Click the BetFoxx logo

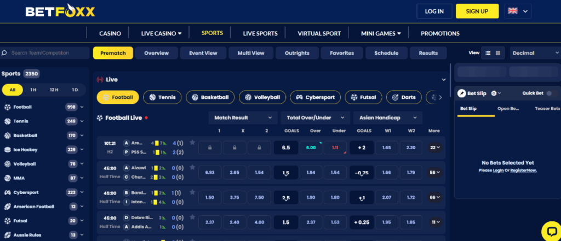click(x=60, y=11)
